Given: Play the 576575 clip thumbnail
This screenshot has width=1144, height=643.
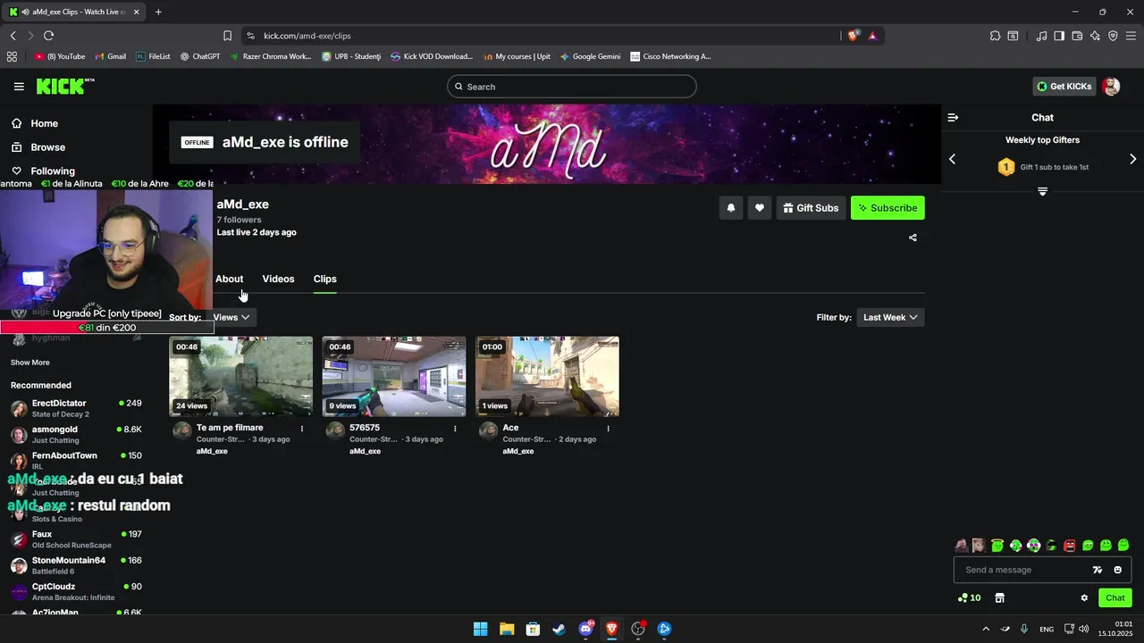Looking at the screenshot, I should (x=394, y=376).
